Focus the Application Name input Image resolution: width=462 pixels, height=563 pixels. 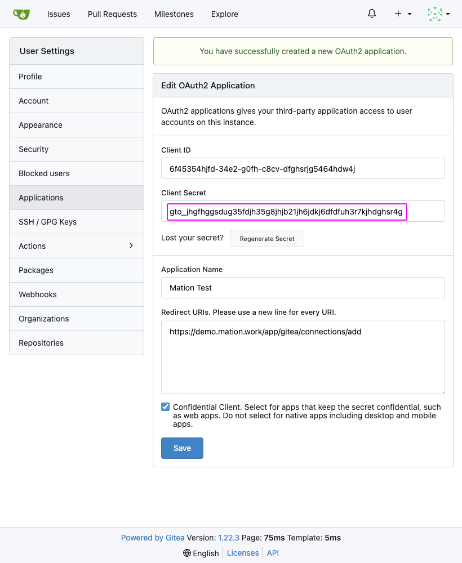(x=303, y=288)
